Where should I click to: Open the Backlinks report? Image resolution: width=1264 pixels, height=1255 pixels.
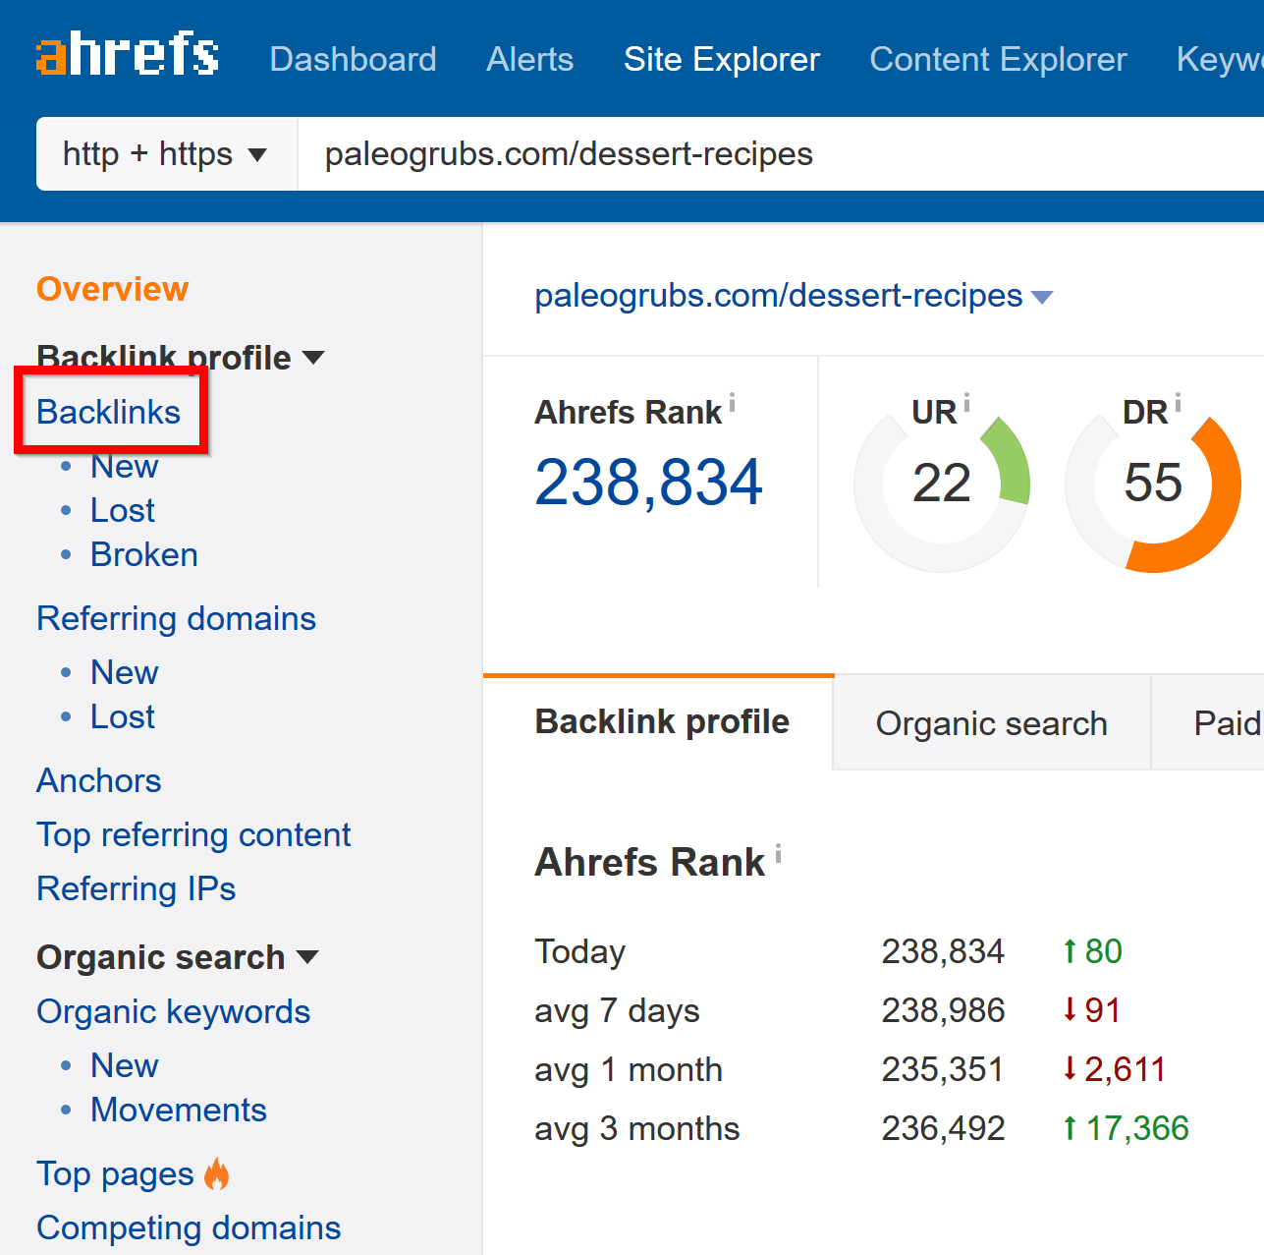click(x=108, y=411)
